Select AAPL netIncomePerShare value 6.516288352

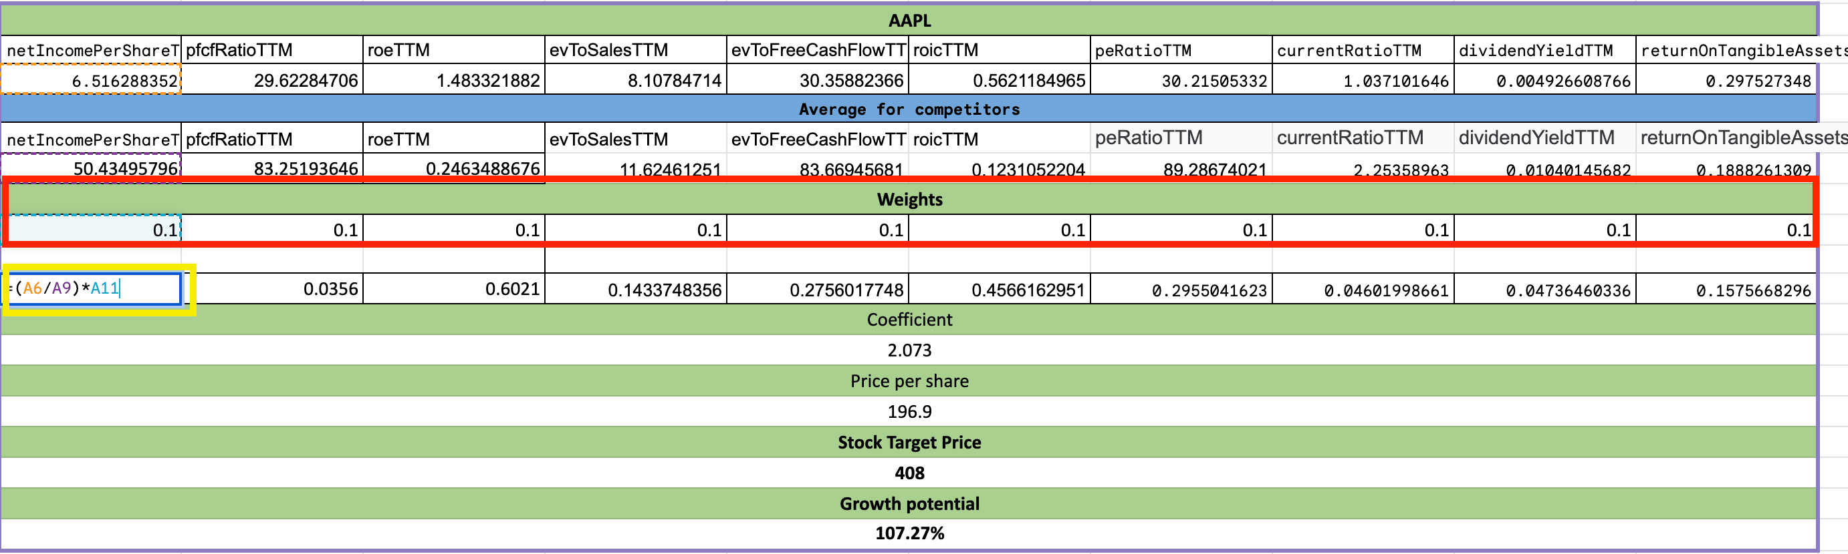click(91, 80)
